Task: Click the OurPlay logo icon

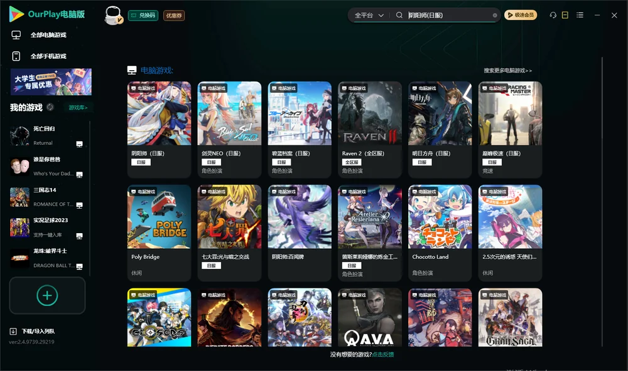Action: (16, 14)
